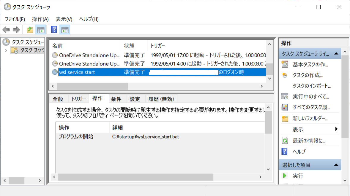Viewport: 350px width, 196px height.
Task: Click scroll down arrow of actions pane
Action: pos(345,180)
